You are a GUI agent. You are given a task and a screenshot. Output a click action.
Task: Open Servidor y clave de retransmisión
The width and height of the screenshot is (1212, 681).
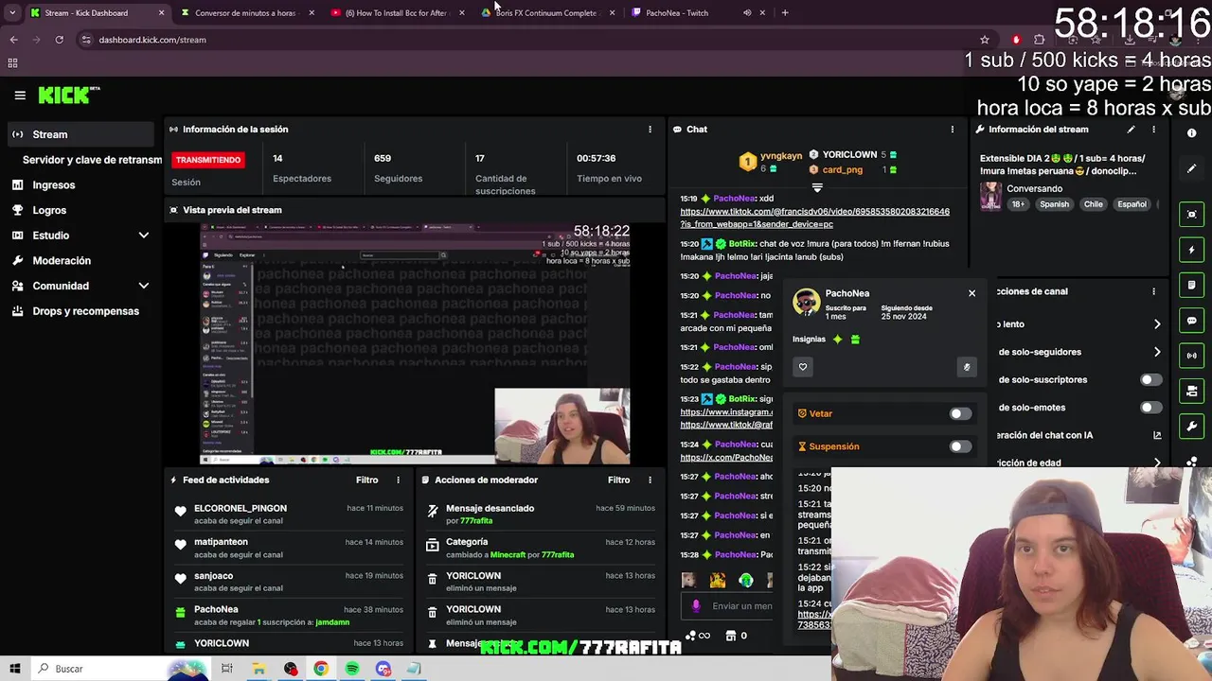pos(92,160)
